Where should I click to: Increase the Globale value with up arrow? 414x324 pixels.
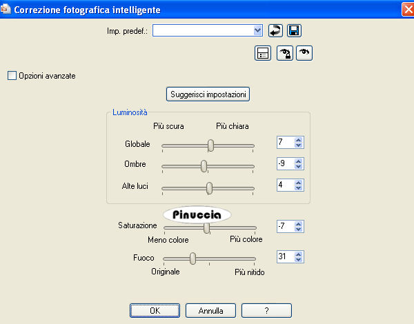(299, 140)
